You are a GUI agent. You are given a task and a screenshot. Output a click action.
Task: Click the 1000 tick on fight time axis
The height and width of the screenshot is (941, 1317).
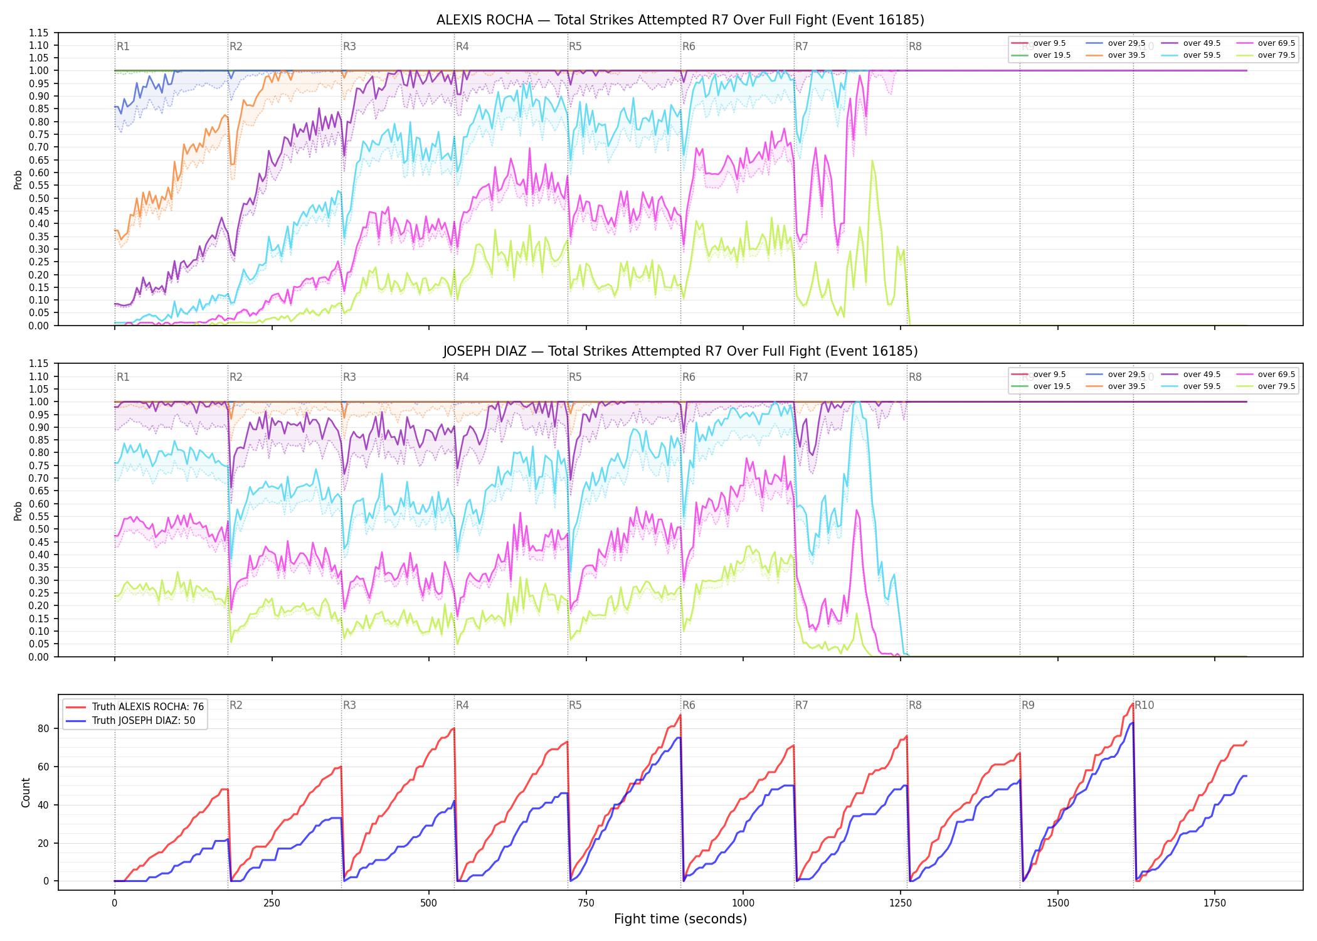pos(743,903)
